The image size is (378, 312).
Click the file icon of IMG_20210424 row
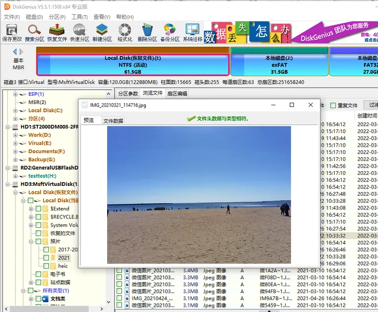127,298
